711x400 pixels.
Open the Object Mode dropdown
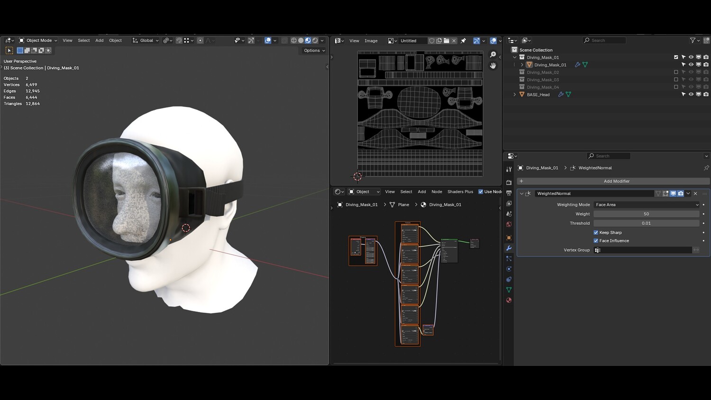[38, 41]
